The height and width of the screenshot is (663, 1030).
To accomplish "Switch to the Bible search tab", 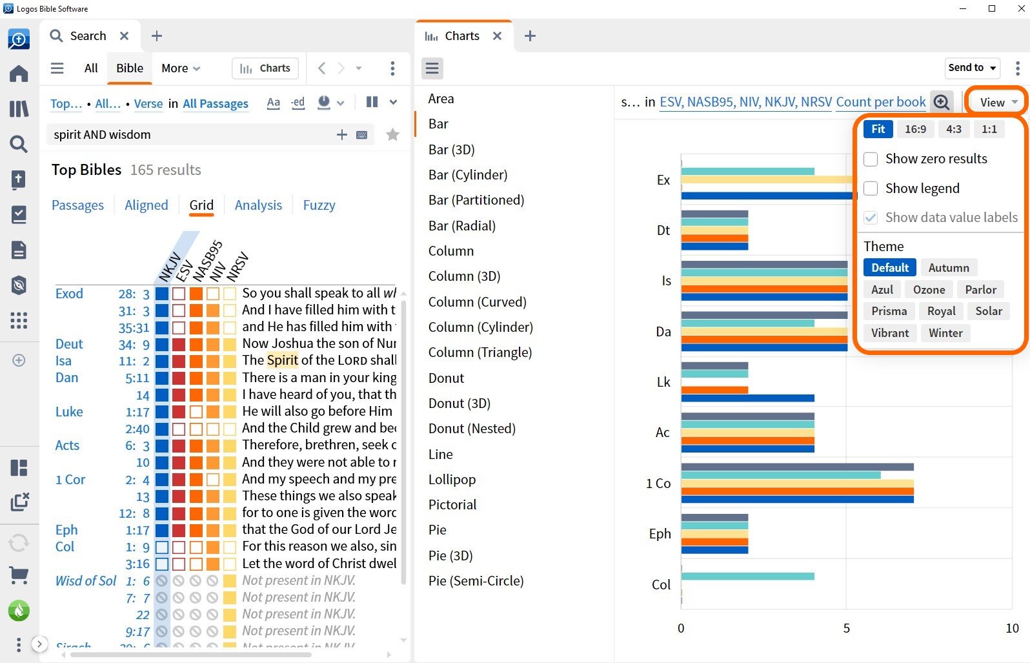I will click(x=130, y=68).
